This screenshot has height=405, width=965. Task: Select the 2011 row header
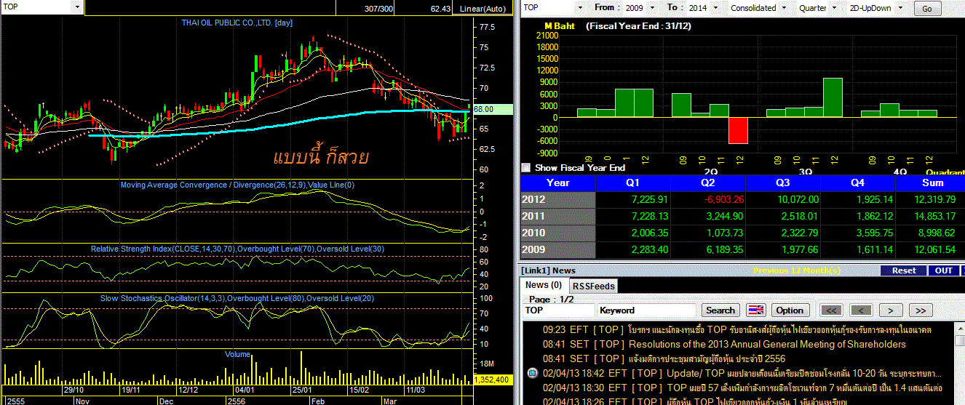(x=558, y=216)
